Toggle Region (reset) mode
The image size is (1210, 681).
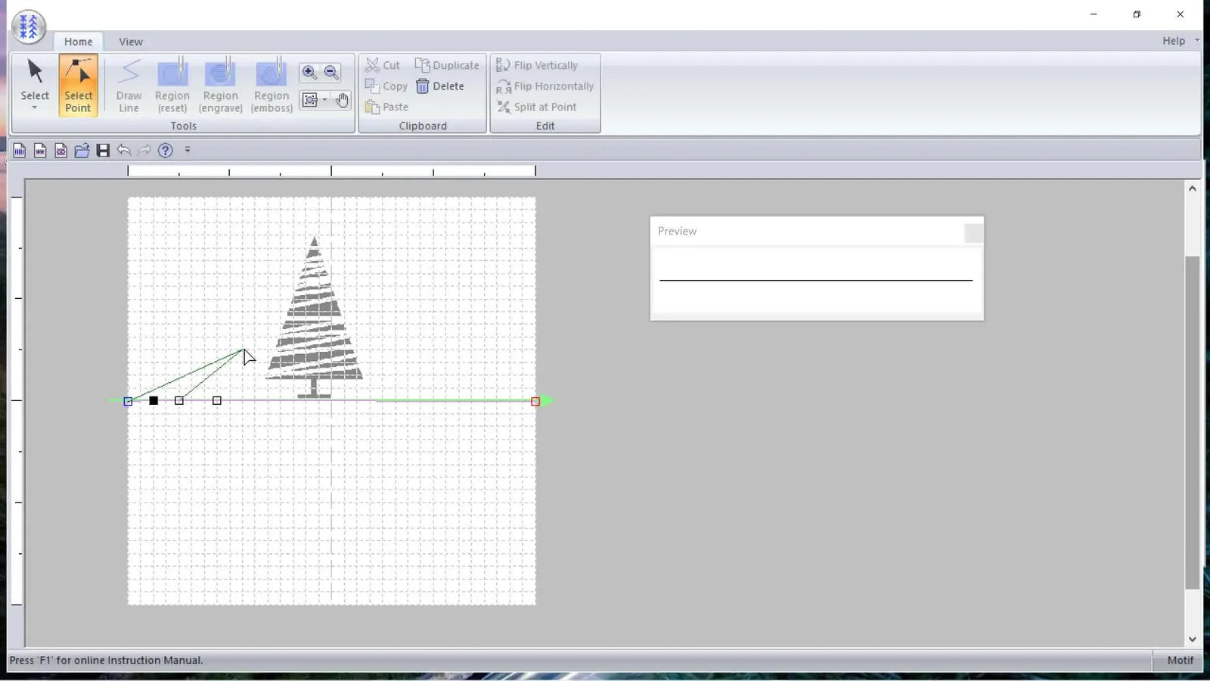click(172, 85)
